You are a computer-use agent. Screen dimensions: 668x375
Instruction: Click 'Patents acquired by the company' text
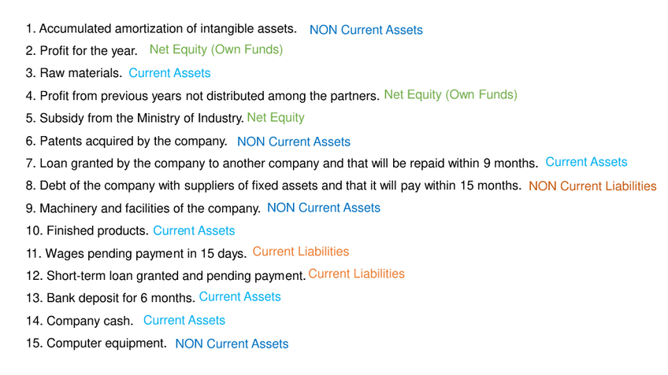click(127, 142)
